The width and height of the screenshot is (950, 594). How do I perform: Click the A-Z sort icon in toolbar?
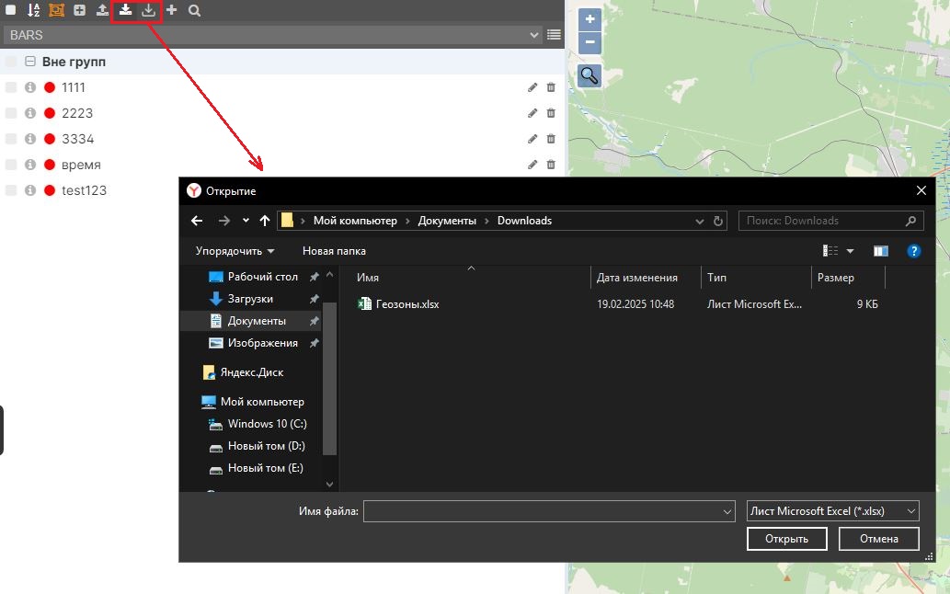pyautogui.click(x=33, y=11)
